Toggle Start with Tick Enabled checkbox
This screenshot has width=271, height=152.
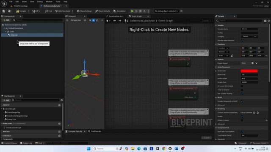tap(242, 132)
